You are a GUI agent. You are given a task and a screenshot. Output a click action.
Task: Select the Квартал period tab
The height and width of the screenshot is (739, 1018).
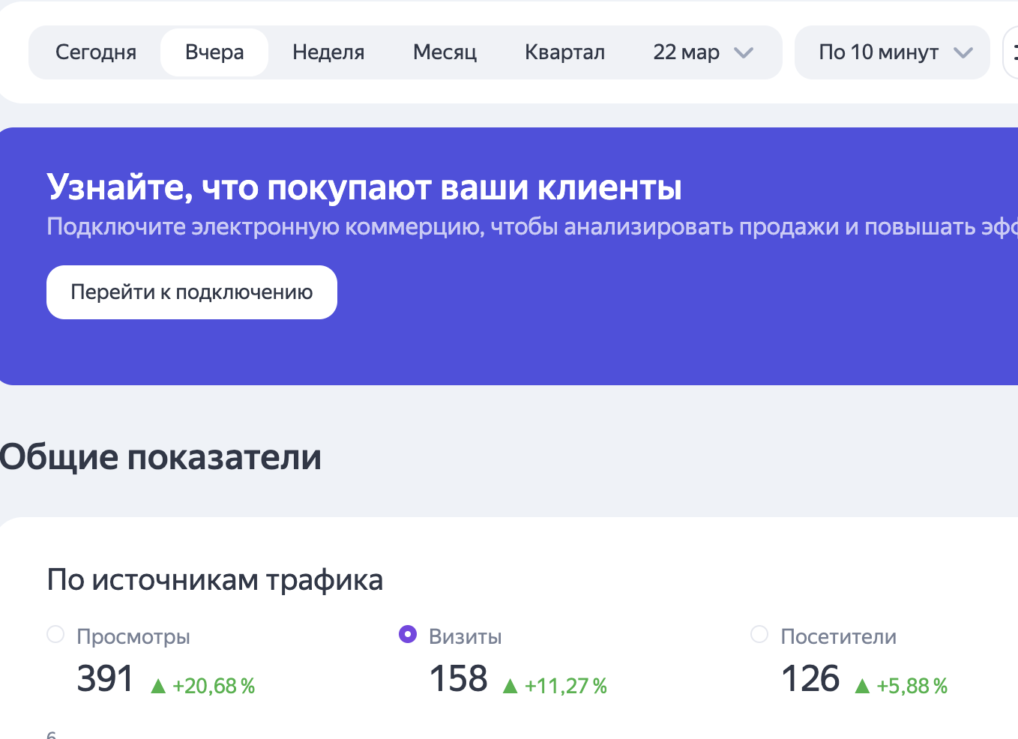[x=564, y=52]
